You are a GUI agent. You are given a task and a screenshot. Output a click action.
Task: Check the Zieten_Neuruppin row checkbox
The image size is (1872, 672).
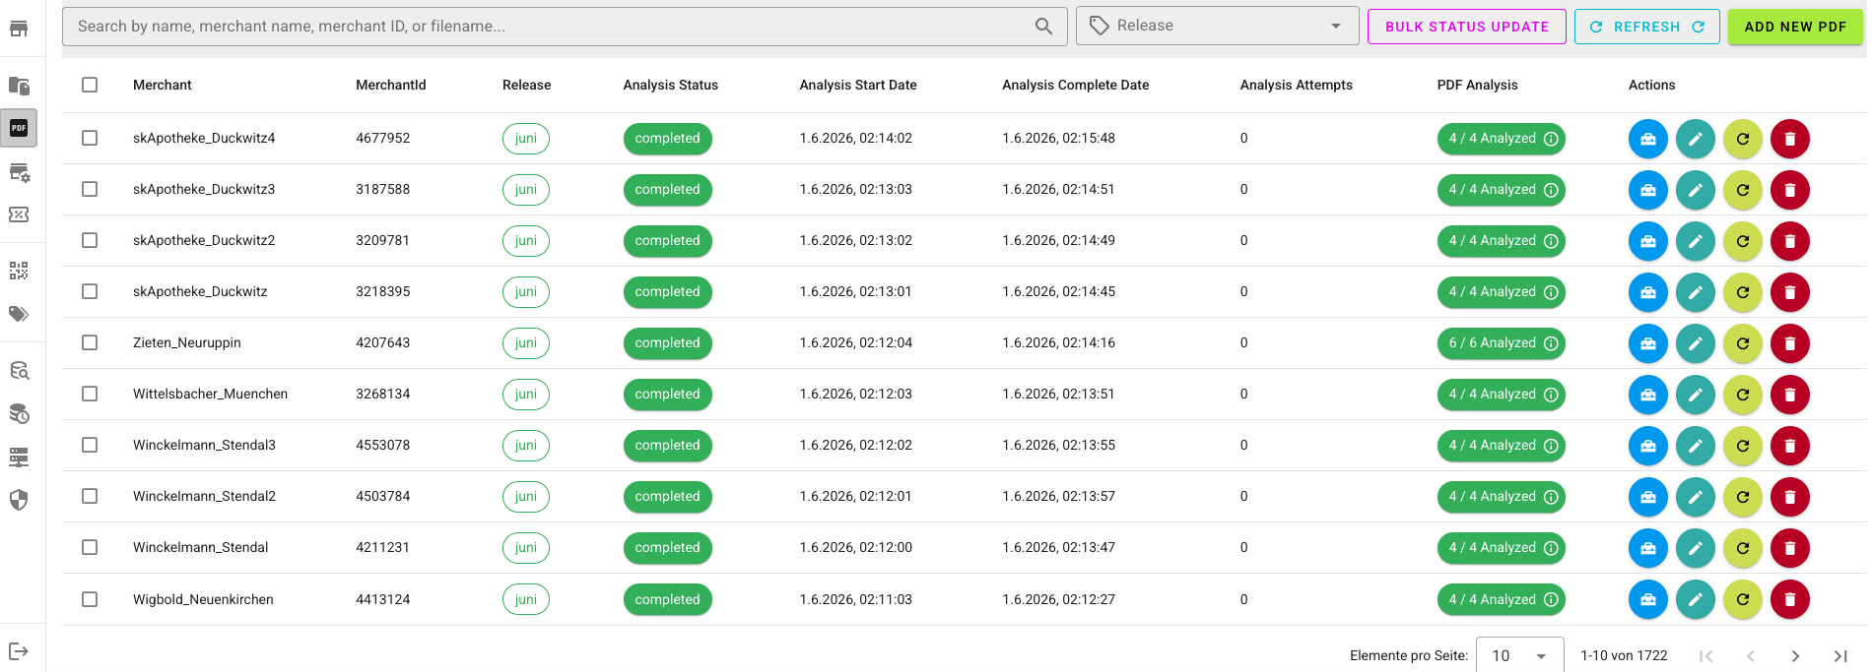click(x=90, y=342)
